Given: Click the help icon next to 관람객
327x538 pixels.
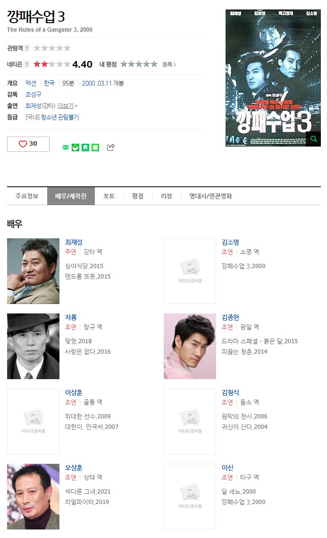Looking at the screenshot, I should 27,48.
